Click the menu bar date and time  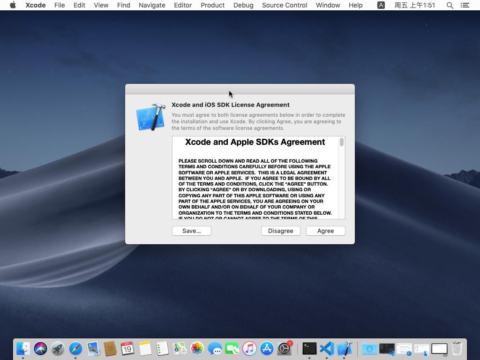pyautogui.click(x=414, y=5)
